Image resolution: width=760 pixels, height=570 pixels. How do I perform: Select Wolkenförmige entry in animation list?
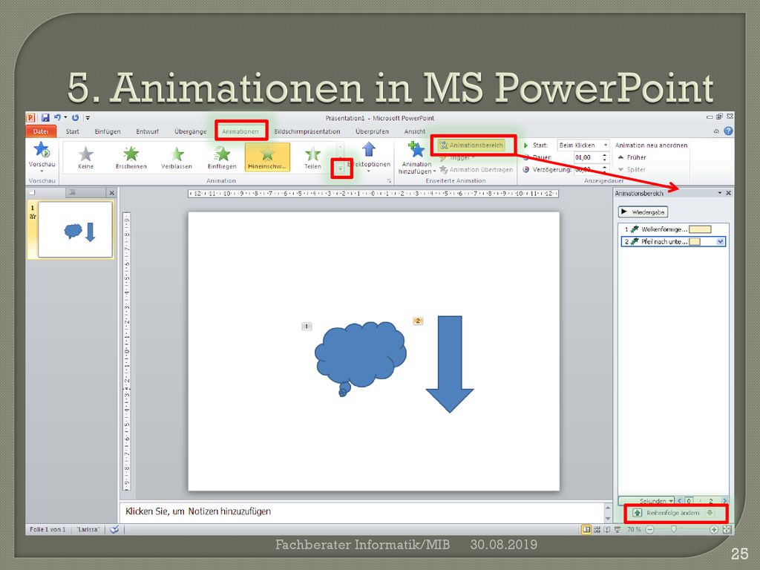[673, 229]
